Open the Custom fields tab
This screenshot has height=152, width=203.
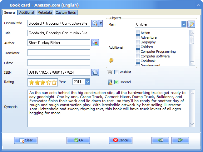66,12
